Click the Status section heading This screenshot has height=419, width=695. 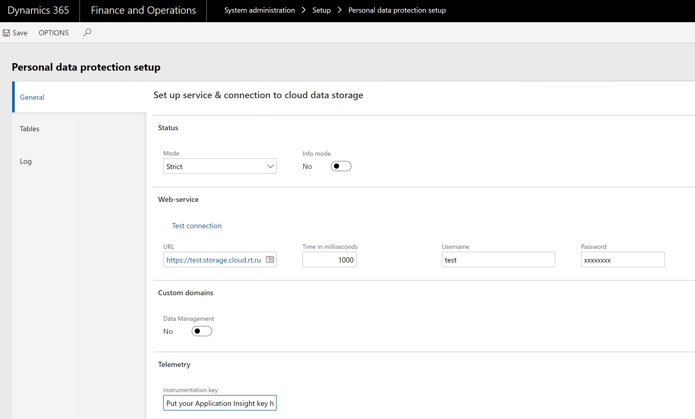[x=168, y=128]
